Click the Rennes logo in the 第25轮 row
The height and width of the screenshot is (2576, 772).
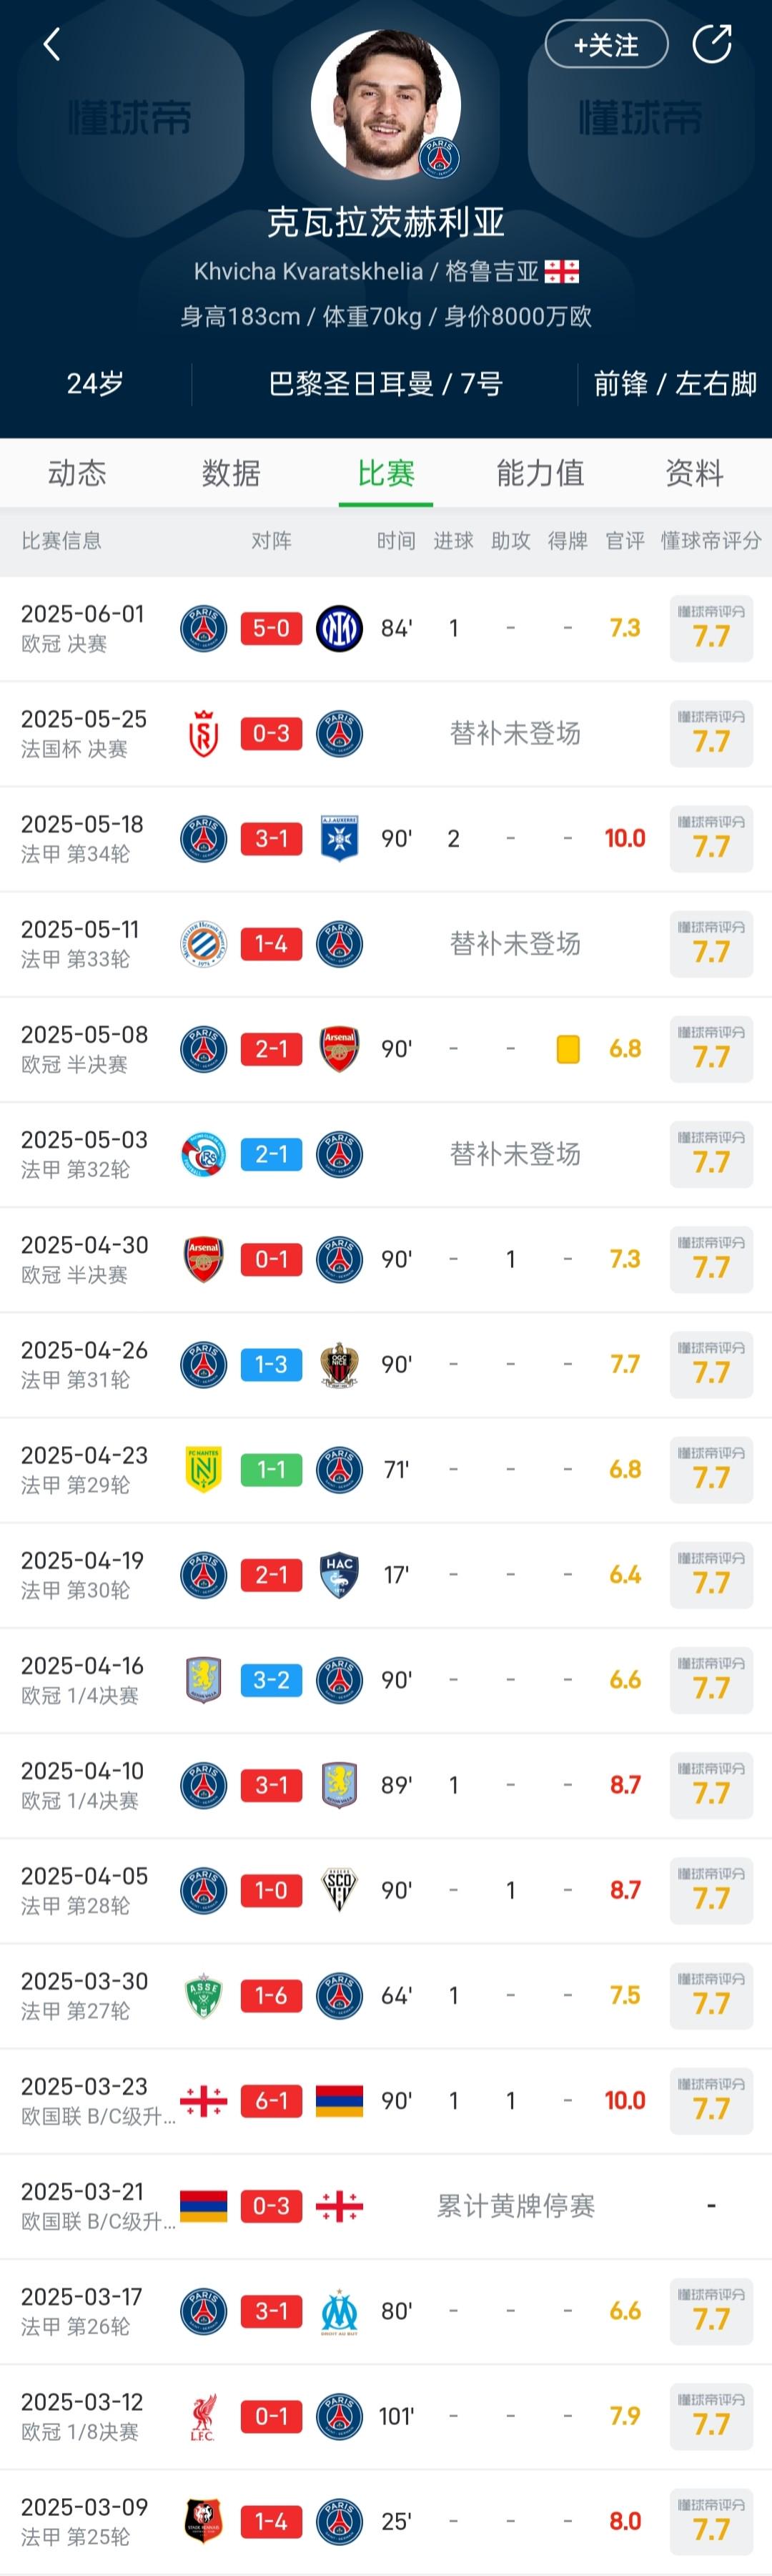(x=203, y=2522)
